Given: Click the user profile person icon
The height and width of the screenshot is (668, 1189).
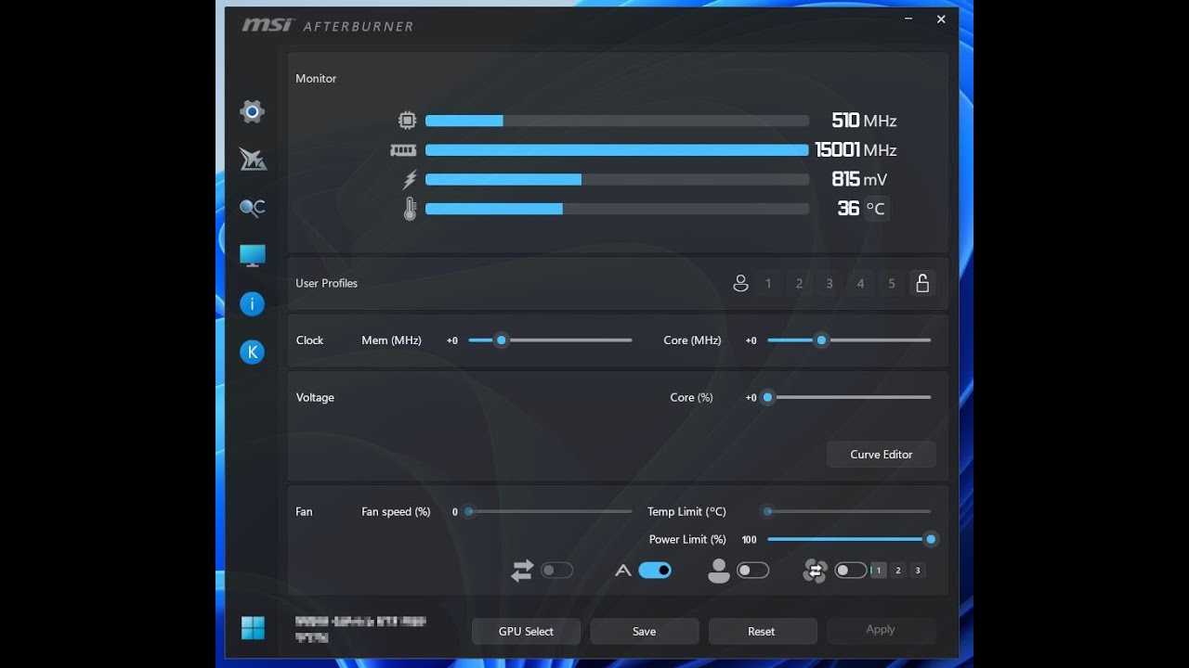Looking at the screenshot, I should click(x=740, y=283).
